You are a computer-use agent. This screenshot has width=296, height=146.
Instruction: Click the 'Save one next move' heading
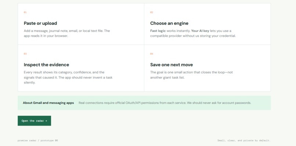(x=172, y=65)
